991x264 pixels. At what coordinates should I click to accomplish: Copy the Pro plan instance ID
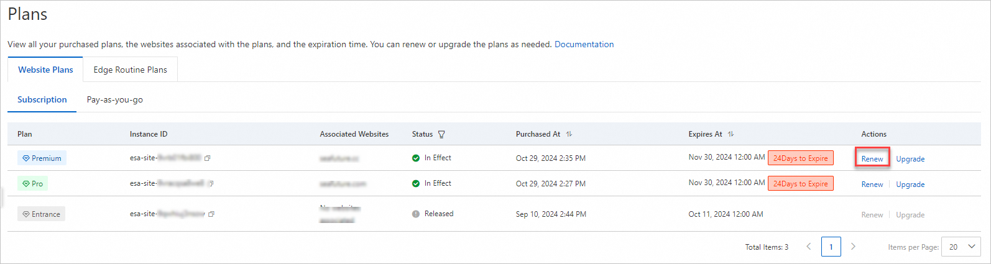coord(211,184)
